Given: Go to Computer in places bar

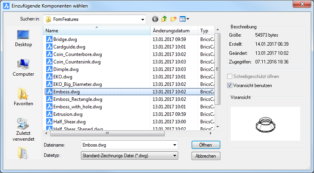Looking at the screenshot, I should point(23,67).
